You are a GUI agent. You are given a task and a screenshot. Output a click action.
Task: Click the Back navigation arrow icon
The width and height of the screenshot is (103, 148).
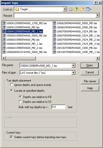(71, 9)
